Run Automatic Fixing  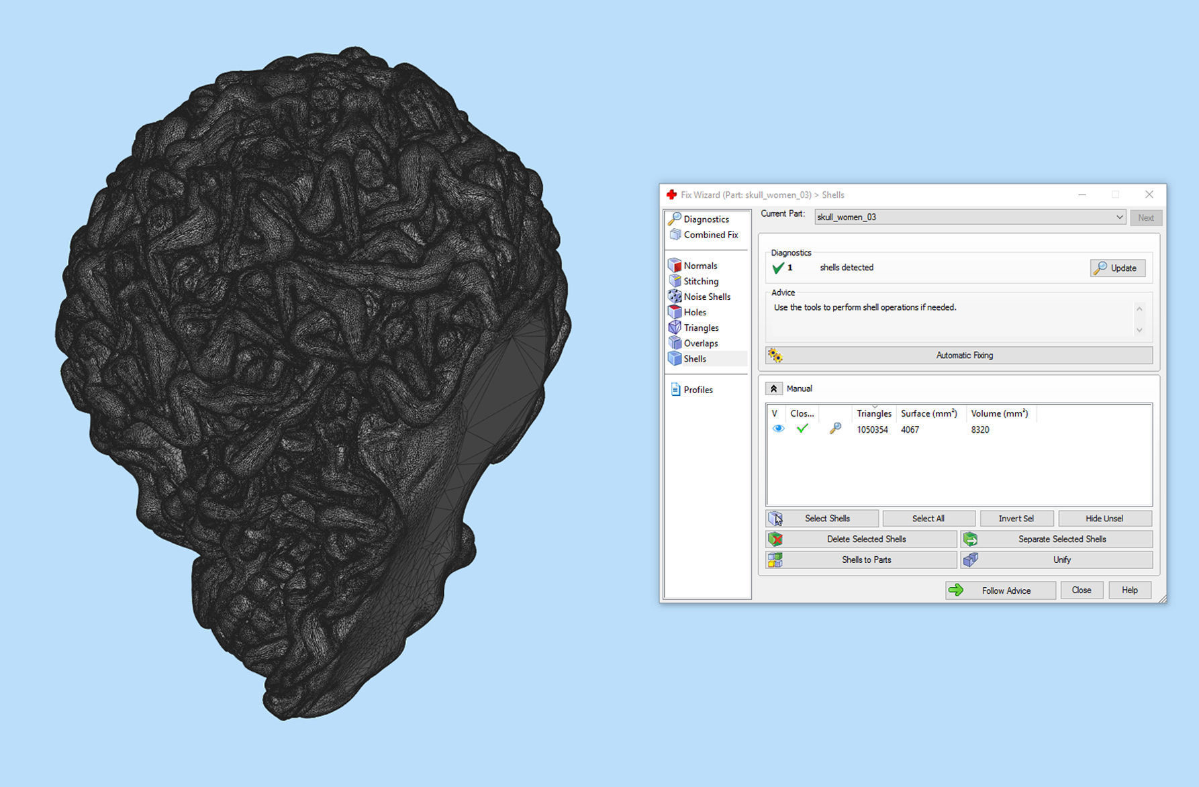coord(959,355)
